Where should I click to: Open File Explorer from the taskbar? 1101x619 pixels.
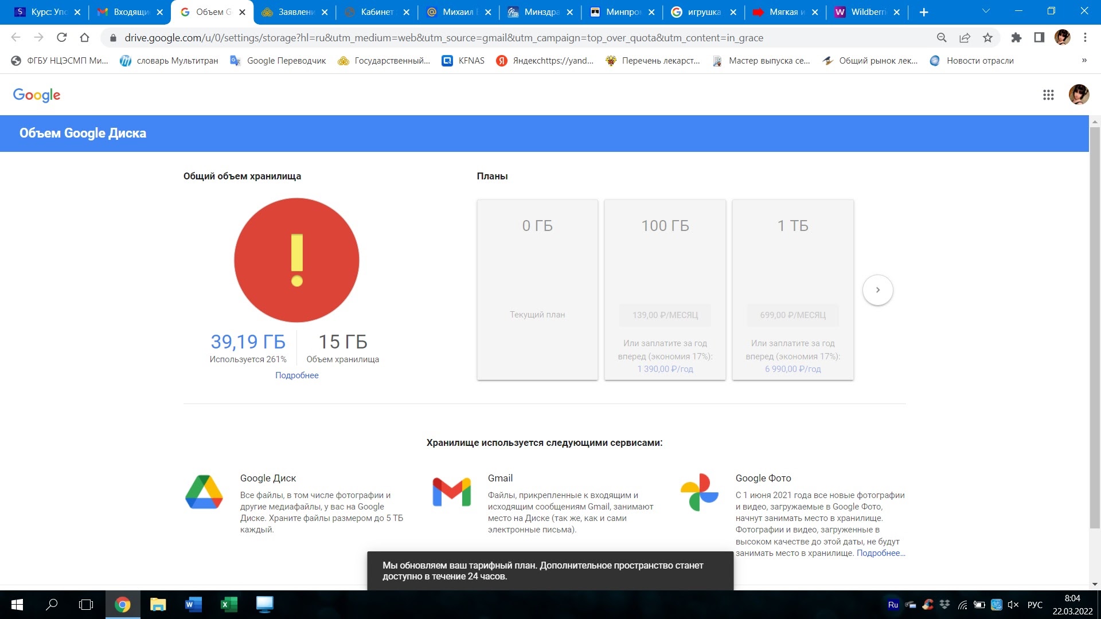click(x=158, y=605)
